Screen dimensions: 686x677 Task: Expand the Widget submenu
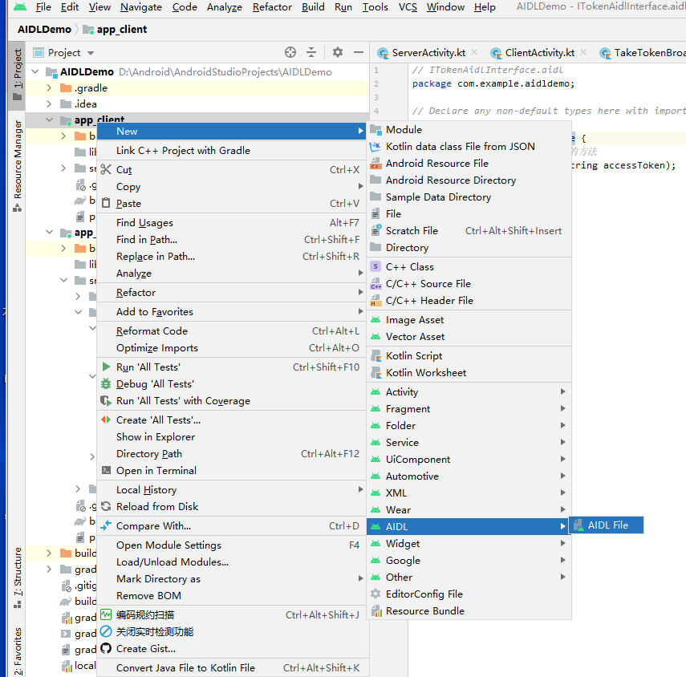[468, 543]
